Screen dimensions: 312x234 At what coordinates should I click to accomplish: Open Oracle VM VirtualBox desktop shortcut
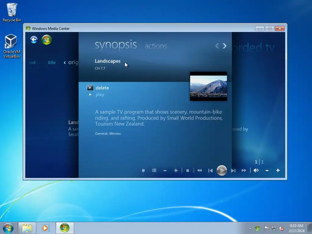[x=12, y=46]
